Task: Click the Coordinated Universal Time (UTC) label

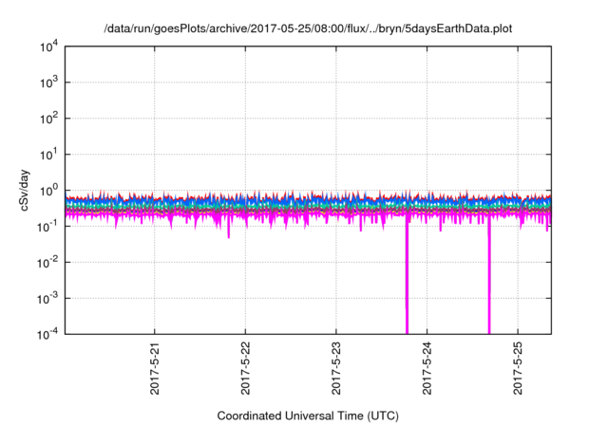Action: (x=308, y=416)
